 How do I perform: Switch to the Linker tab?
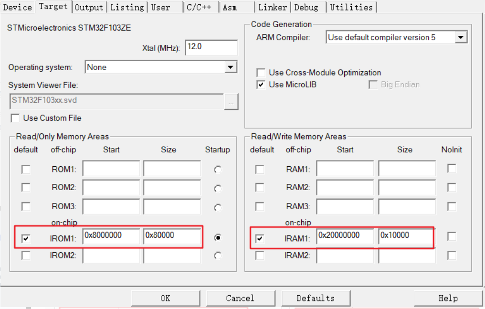tap(272, 7)
